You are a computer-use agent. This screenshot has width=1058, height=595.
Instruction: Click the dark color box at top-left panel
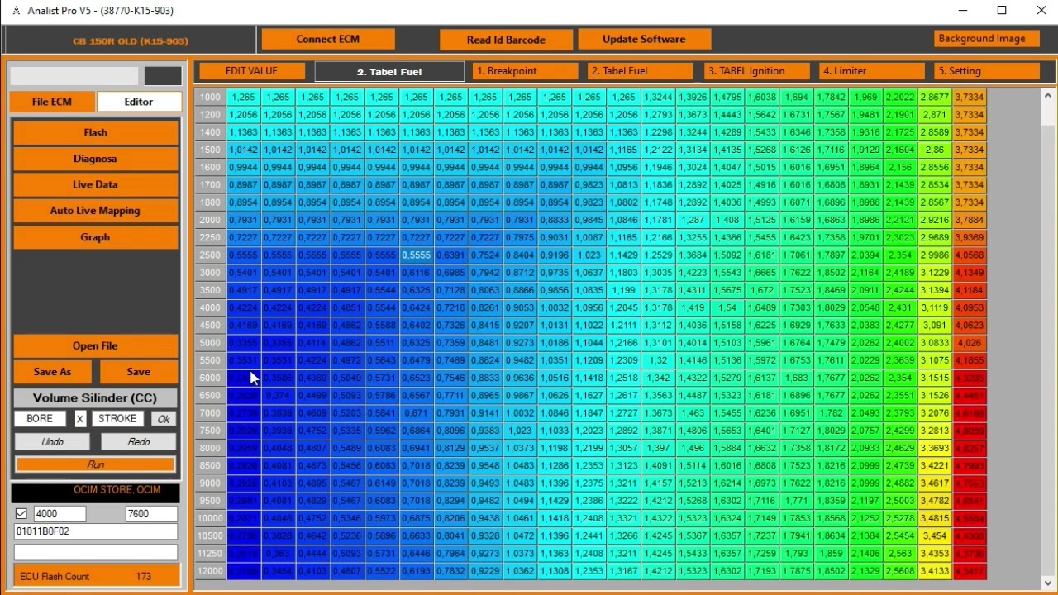coord(163,76)
